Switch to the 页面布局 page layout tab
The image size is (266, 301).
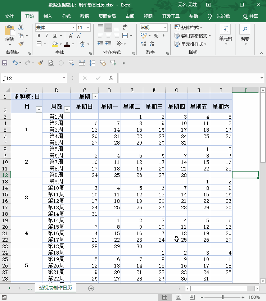pyautogui.click(x=107, y=17)
